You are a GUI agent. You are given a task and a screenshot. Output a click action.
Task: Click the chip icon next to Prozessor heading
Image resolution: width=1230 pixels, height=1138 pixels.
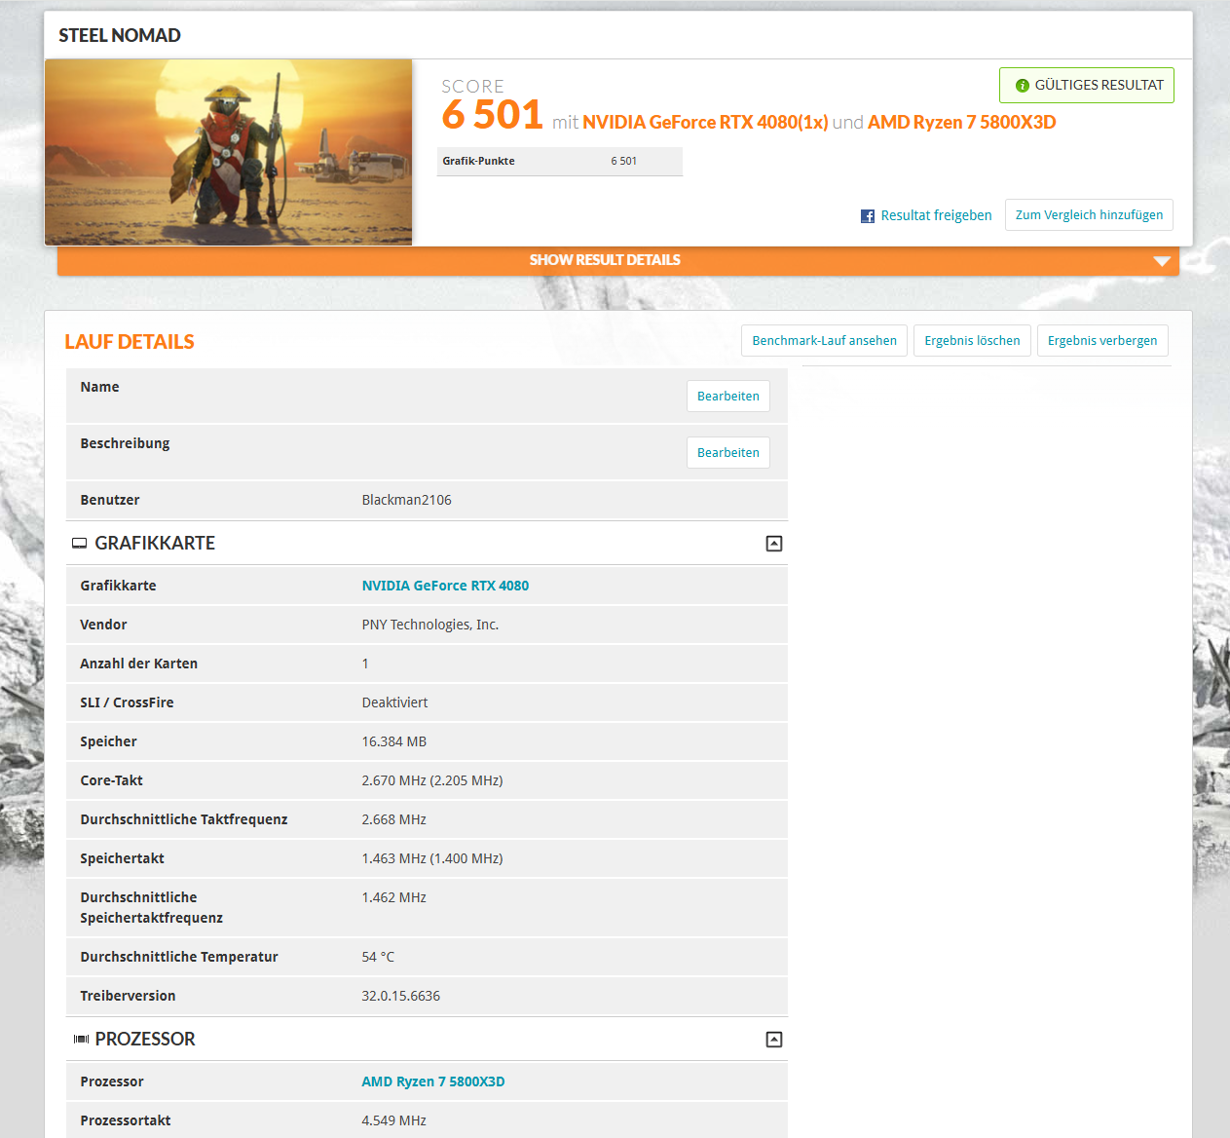point(81,1040)
